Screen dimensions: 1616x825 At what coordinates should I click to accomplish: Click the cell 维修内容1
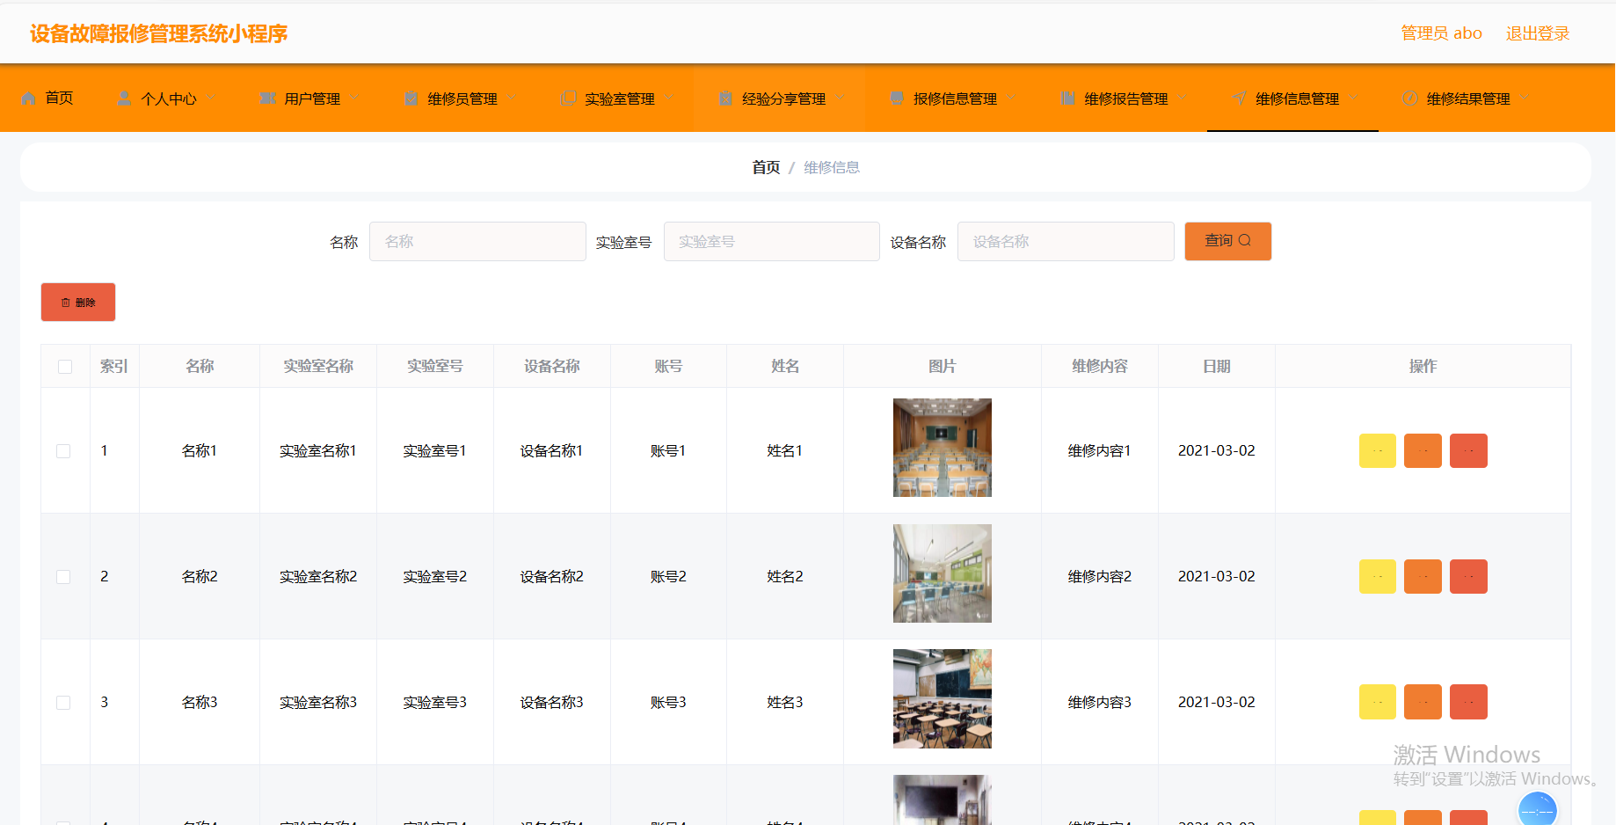1100,450
